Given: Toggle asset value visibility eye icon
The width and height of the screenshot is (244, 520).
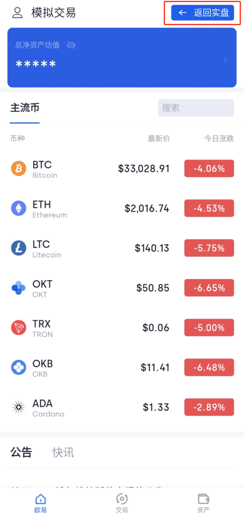Looking at the screenshot, I should [x=71, y=45].
